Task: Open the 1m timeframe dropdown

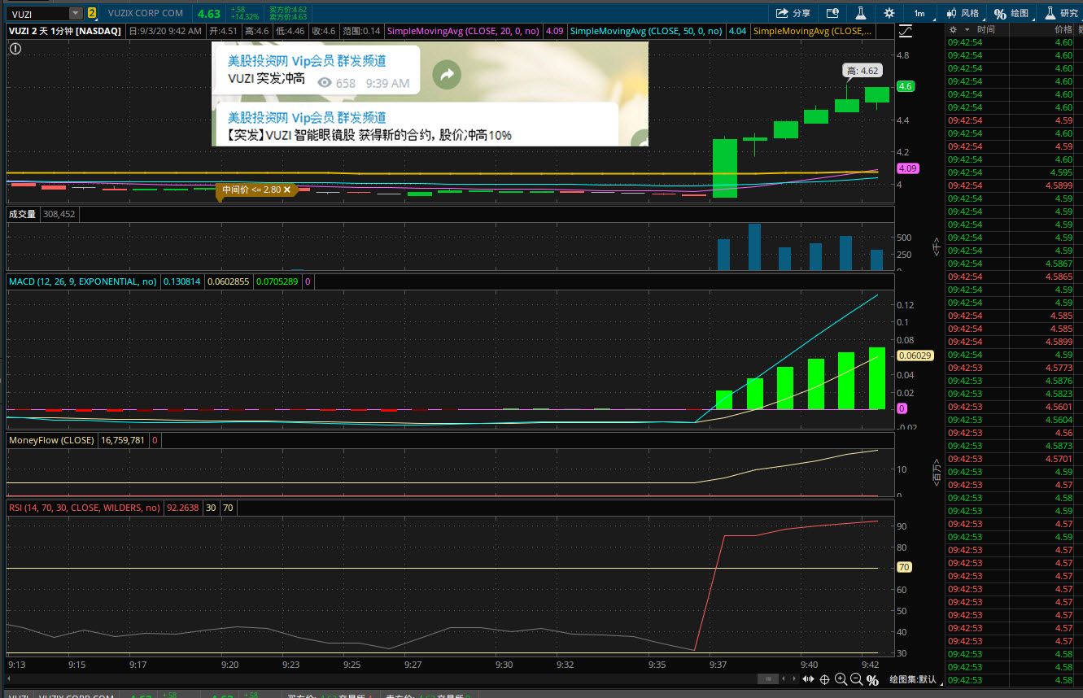Action: click(919, 13)
